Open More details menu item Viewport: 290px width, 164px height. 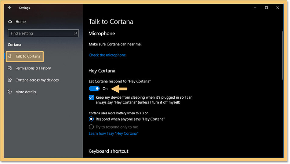point(26,92)
